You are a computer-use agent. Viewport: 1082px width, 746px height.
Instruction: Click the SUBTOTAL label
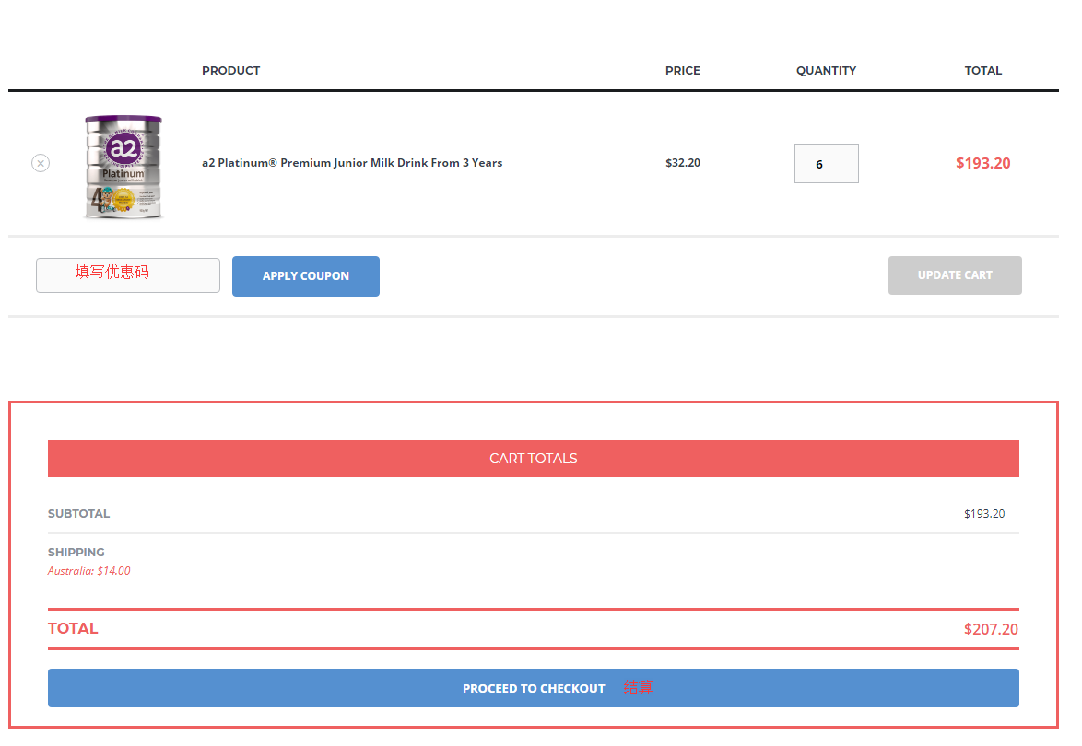[x=78, y=514]
